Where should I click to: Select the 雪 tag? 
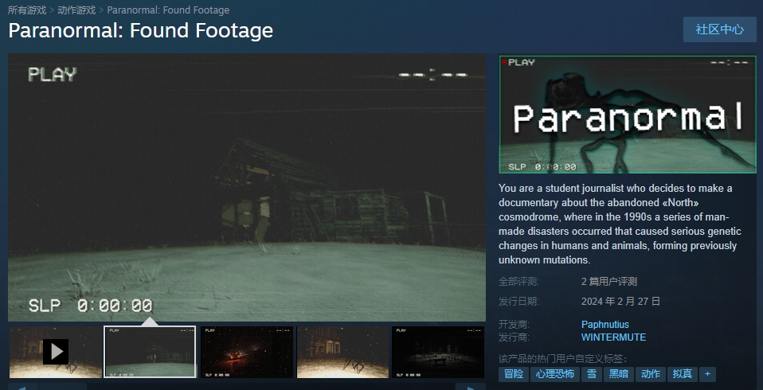click(592, 374)
